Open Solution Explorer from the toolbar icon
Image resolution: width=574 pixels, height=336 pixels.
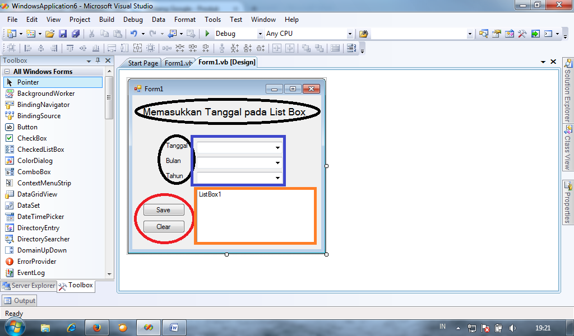click(484, 34)
